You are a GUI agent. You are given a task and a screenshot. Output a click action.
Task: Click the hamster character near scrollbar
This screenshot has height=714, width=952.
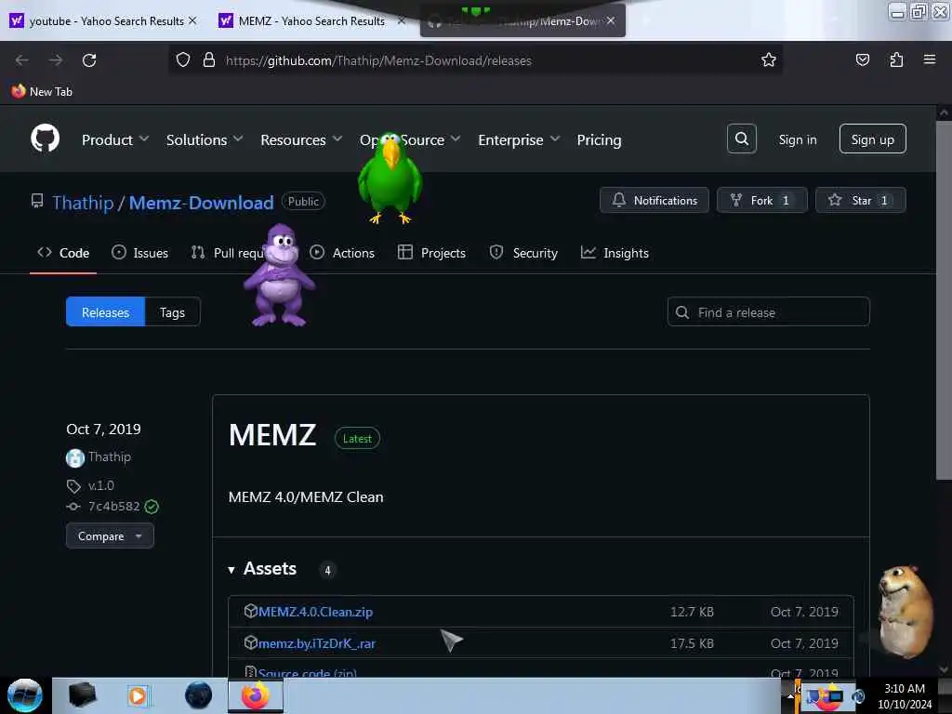[906, 612]
